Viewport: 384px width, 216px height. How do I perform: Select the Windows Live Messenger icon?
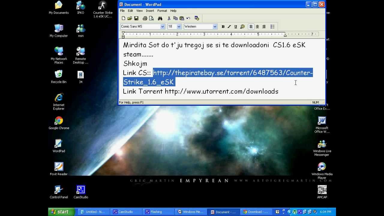[x=322, y=148]
